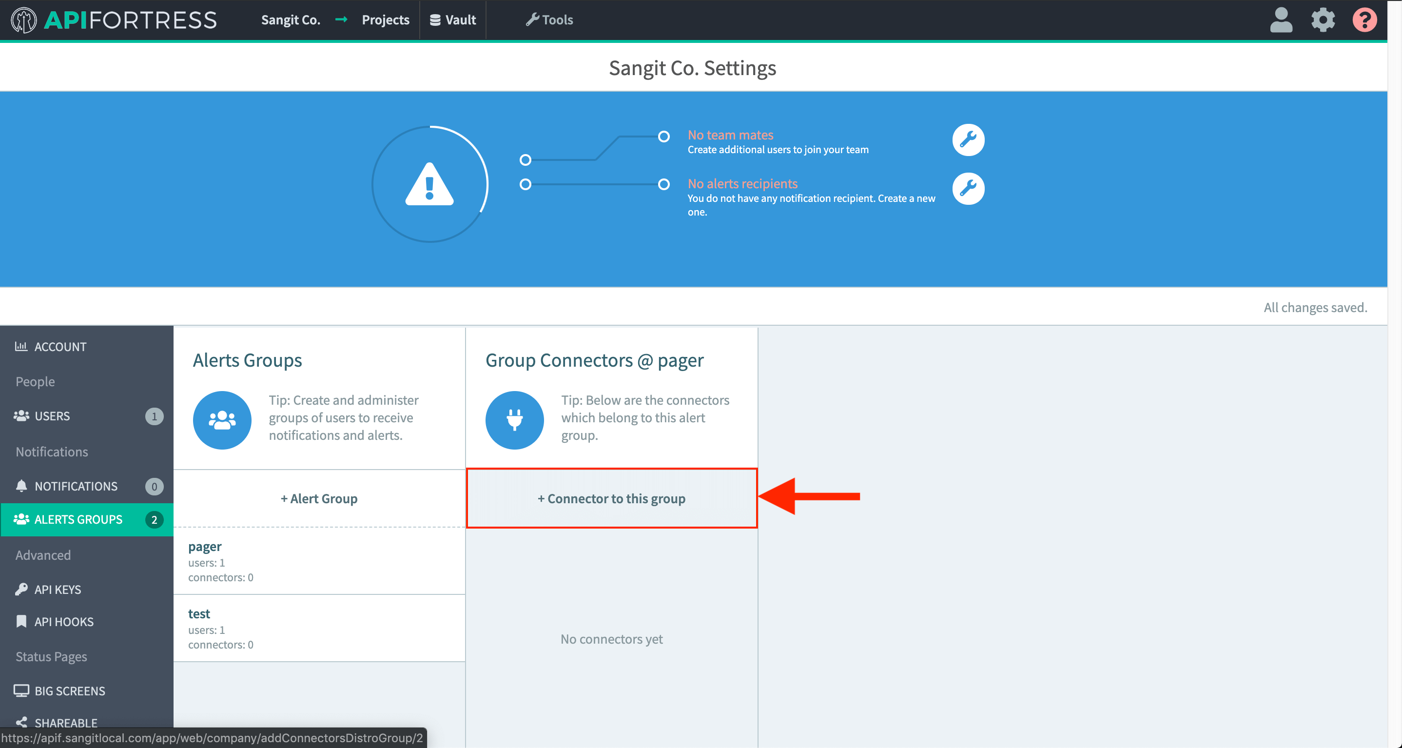This screenshot has width=1402, height=748.
Task: Select the pager alert group
Action: pos(319,561)
